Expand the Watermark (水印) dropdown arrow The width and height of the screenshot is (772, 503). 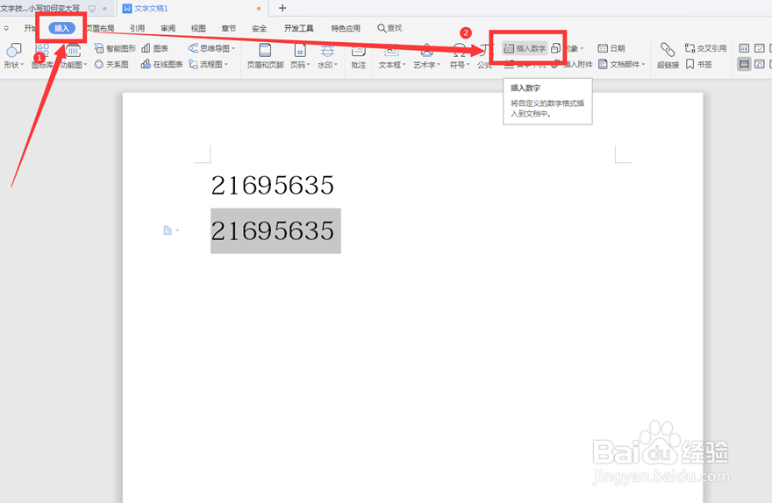pyautogui.click(x=336, y=65)
